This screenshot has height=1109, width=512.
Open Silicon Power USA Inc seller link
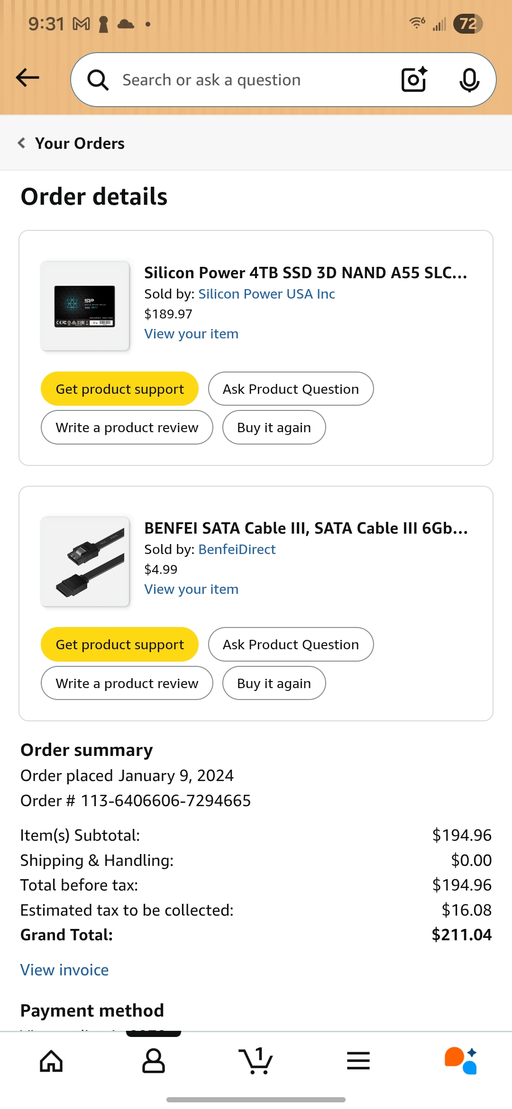(266, 294)
